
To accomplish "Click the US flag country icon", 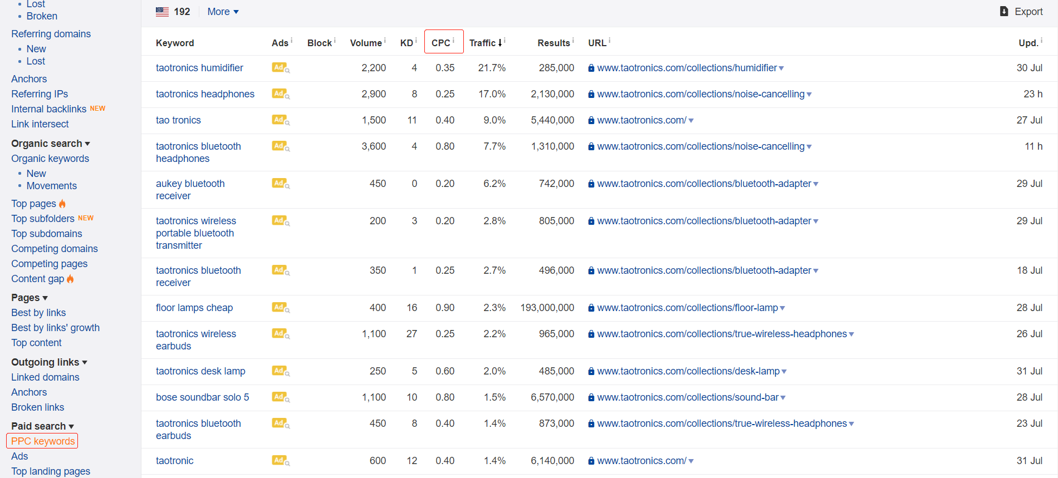I will click(163, 12).
